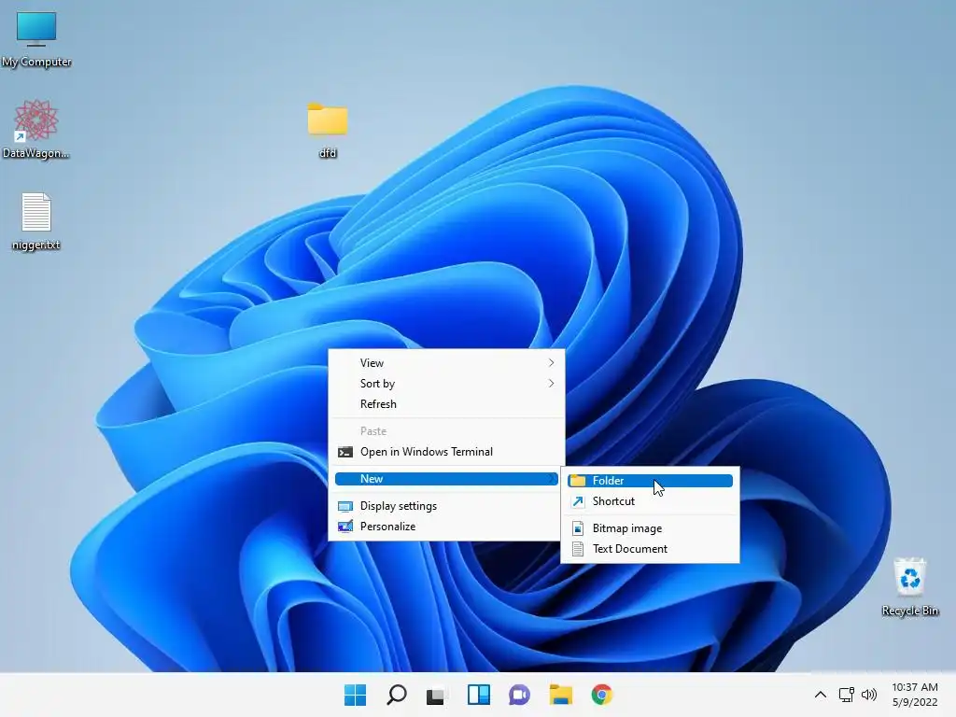Open File Explorer from the taskbar
The height and width of the screenshot is (717, 956).
tap(560, 695)
